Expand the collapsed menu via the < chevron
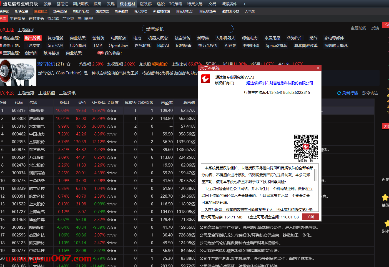 (244, 4)
